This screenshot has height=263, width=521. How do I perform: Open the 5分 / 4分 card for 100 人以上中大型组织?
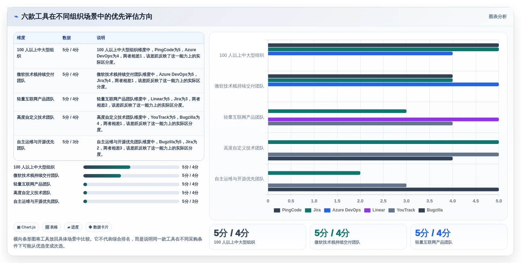point(258,237)
